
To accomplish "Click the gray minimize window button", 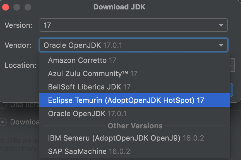I will (x=16, y=7).
